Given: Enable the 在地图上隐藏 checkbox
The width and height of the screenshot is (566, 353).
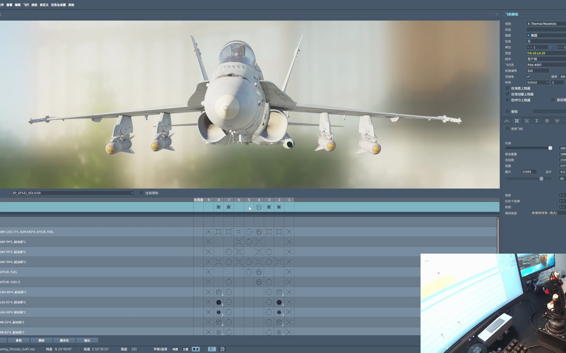Looking at the screenshot, I should pos(507,88).
